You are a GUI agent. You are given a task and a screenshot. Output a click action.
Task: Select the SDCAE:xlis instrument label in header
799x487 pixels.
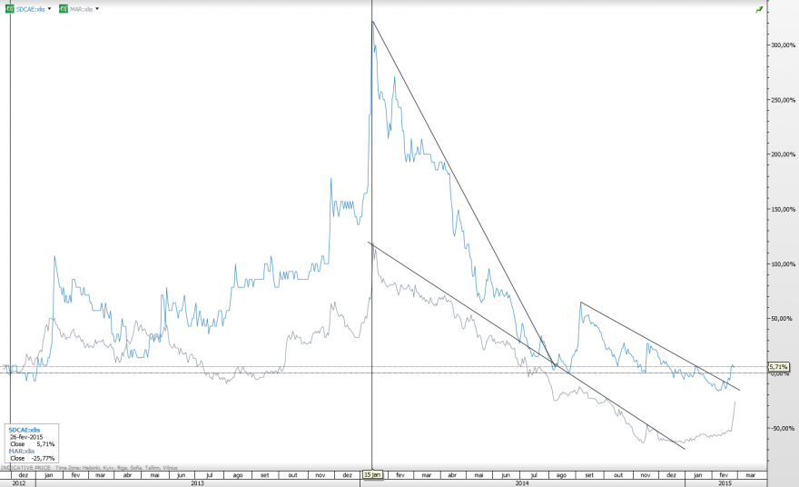click(x=31, y=9)
